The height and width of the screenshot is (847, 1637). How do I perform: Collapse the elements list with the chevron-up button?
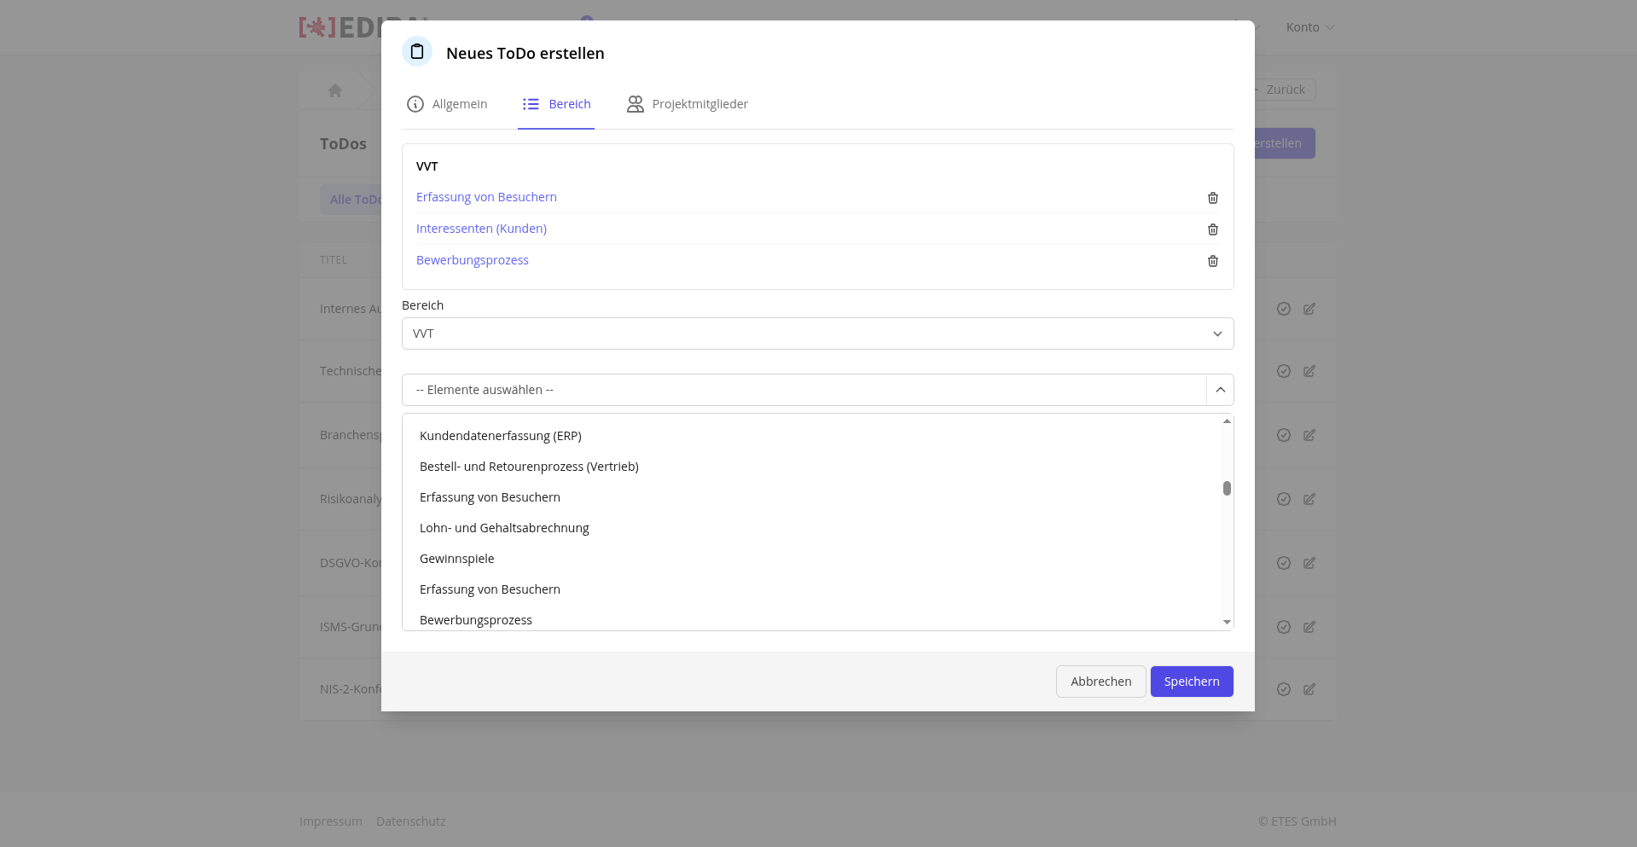[x=1220, y=390]
